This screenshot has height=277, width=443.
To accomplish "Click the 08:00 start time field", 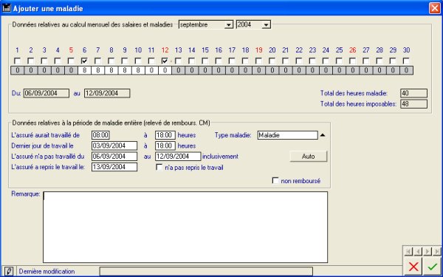I will 100,135.
